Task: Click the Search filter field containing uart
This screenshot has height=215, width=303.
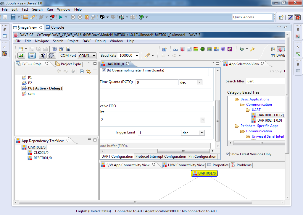Action: tap(265, 82)
